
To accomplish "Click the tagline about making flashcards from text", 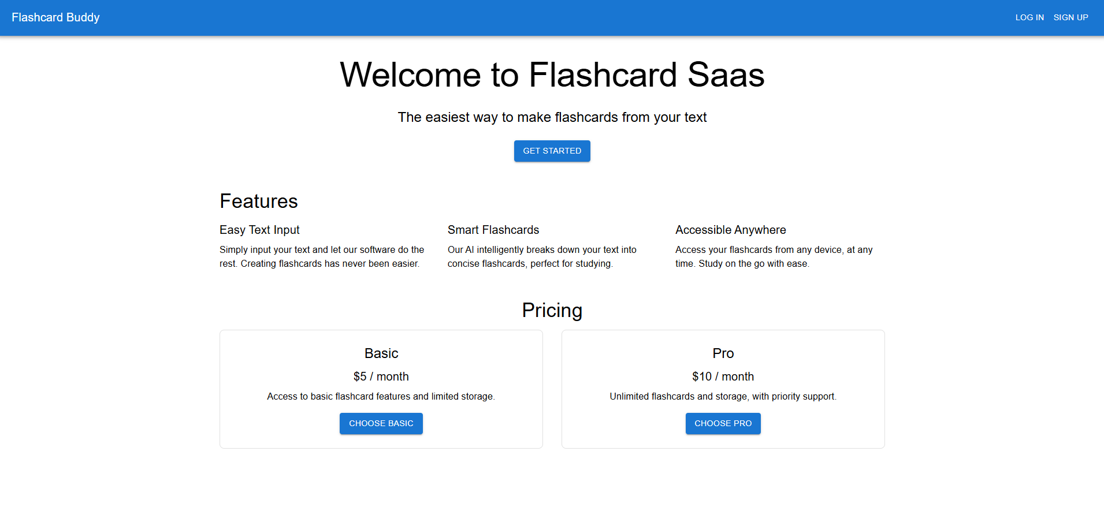I will 552,117.
